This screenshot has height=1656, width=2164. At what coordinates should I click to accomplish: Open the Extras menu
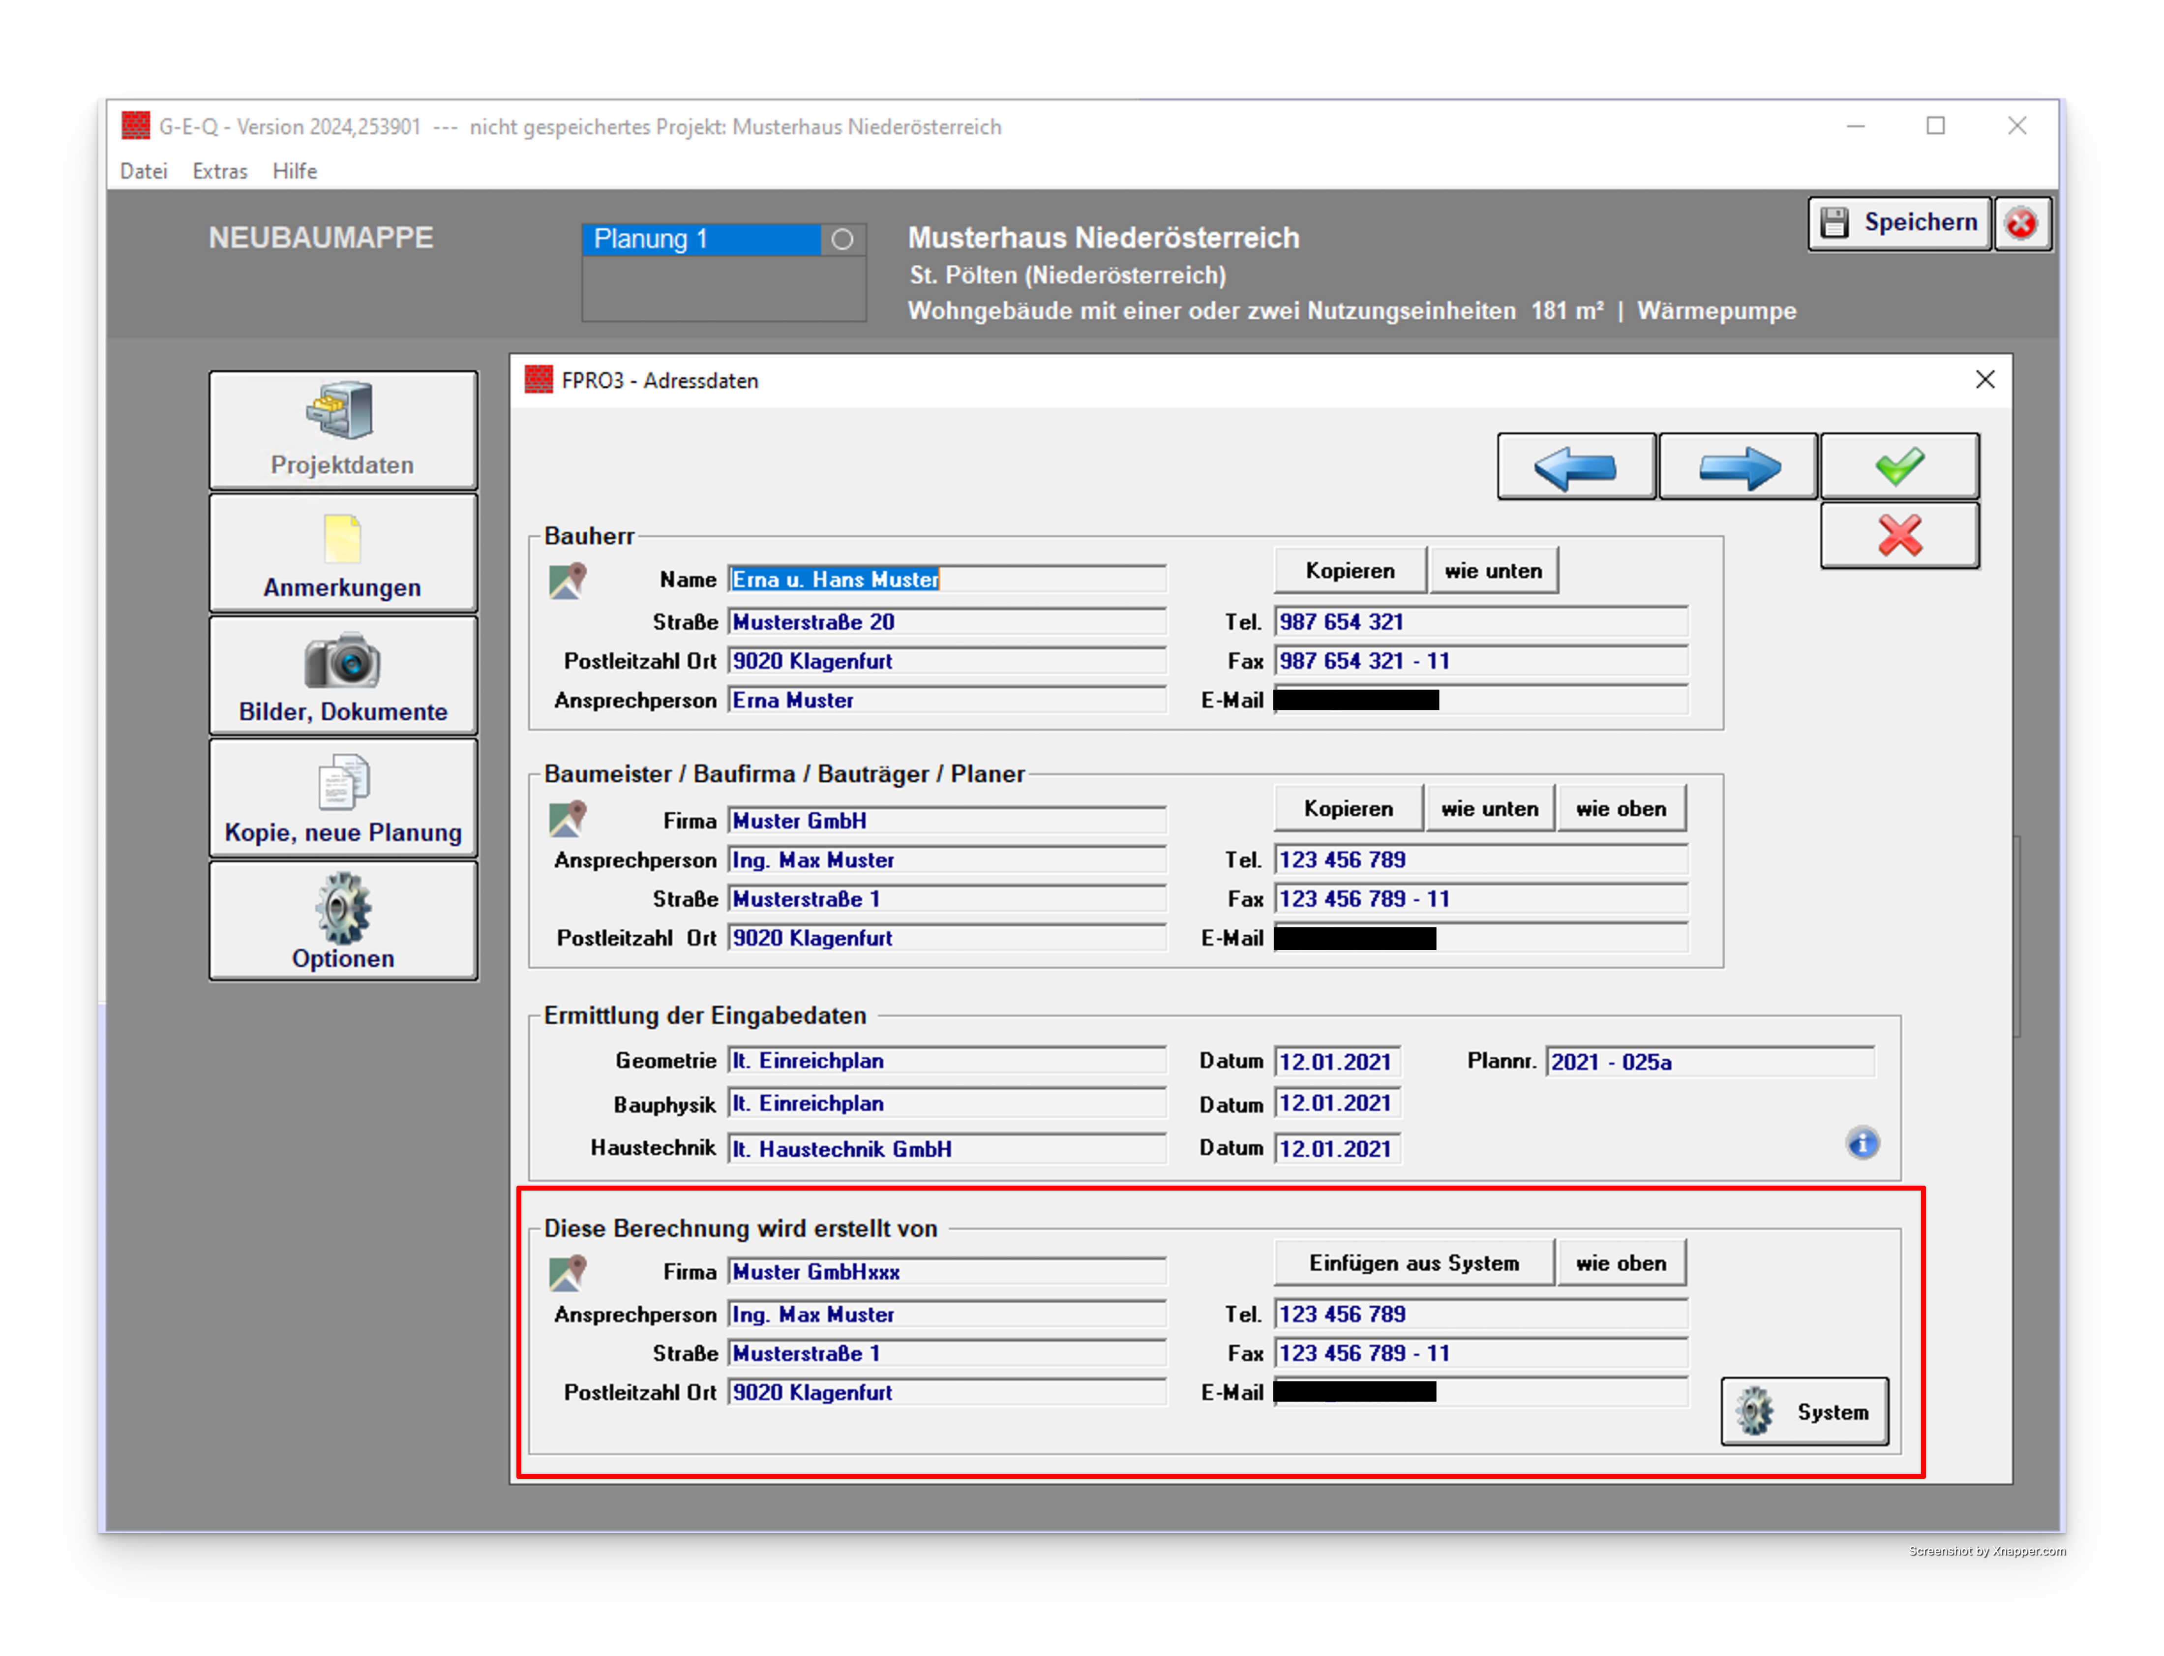click(220, 172)
